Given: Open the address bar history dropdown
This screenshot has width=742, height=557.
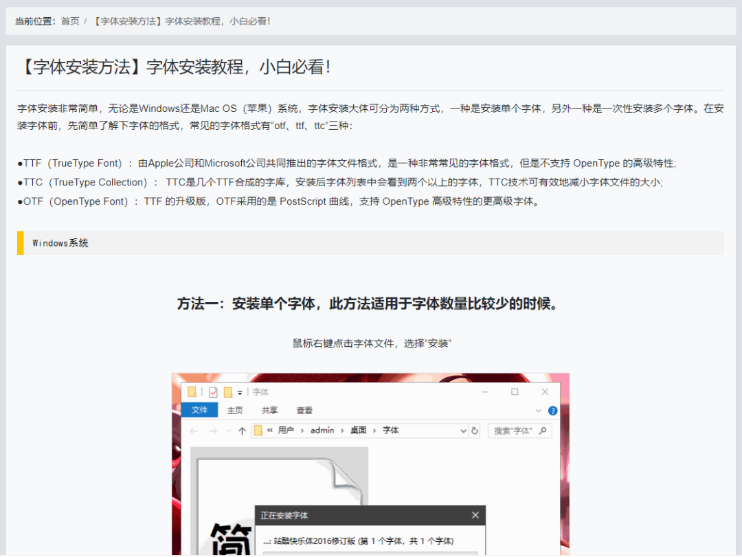Looking at the screenshot, I should [463, 430].
